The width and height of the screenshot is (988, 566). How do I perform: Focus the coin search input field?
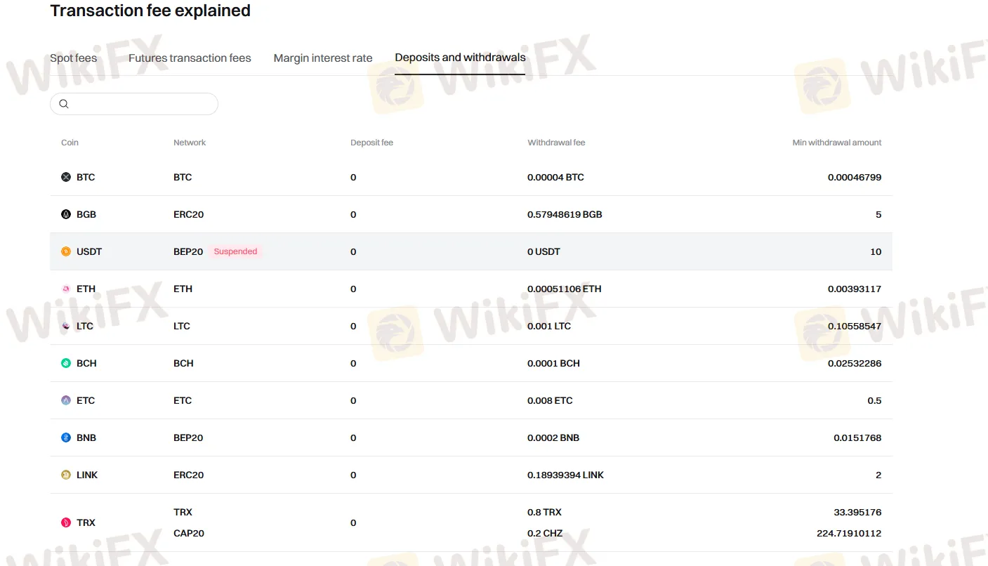(x=140, y=104)
